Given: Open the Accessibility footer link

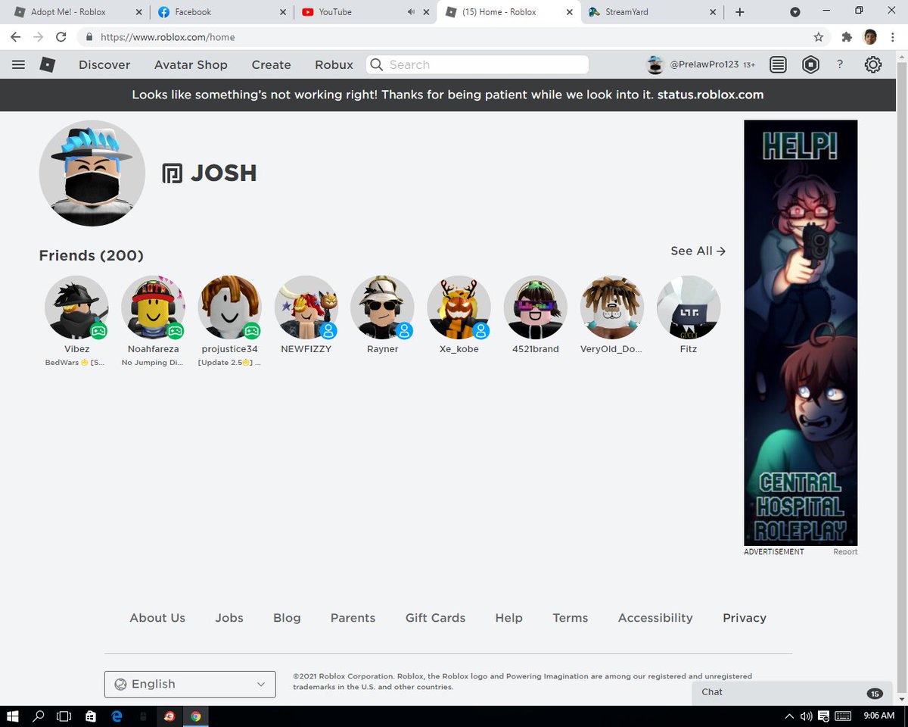Looking at the screenshot, I should coord(655,618).
